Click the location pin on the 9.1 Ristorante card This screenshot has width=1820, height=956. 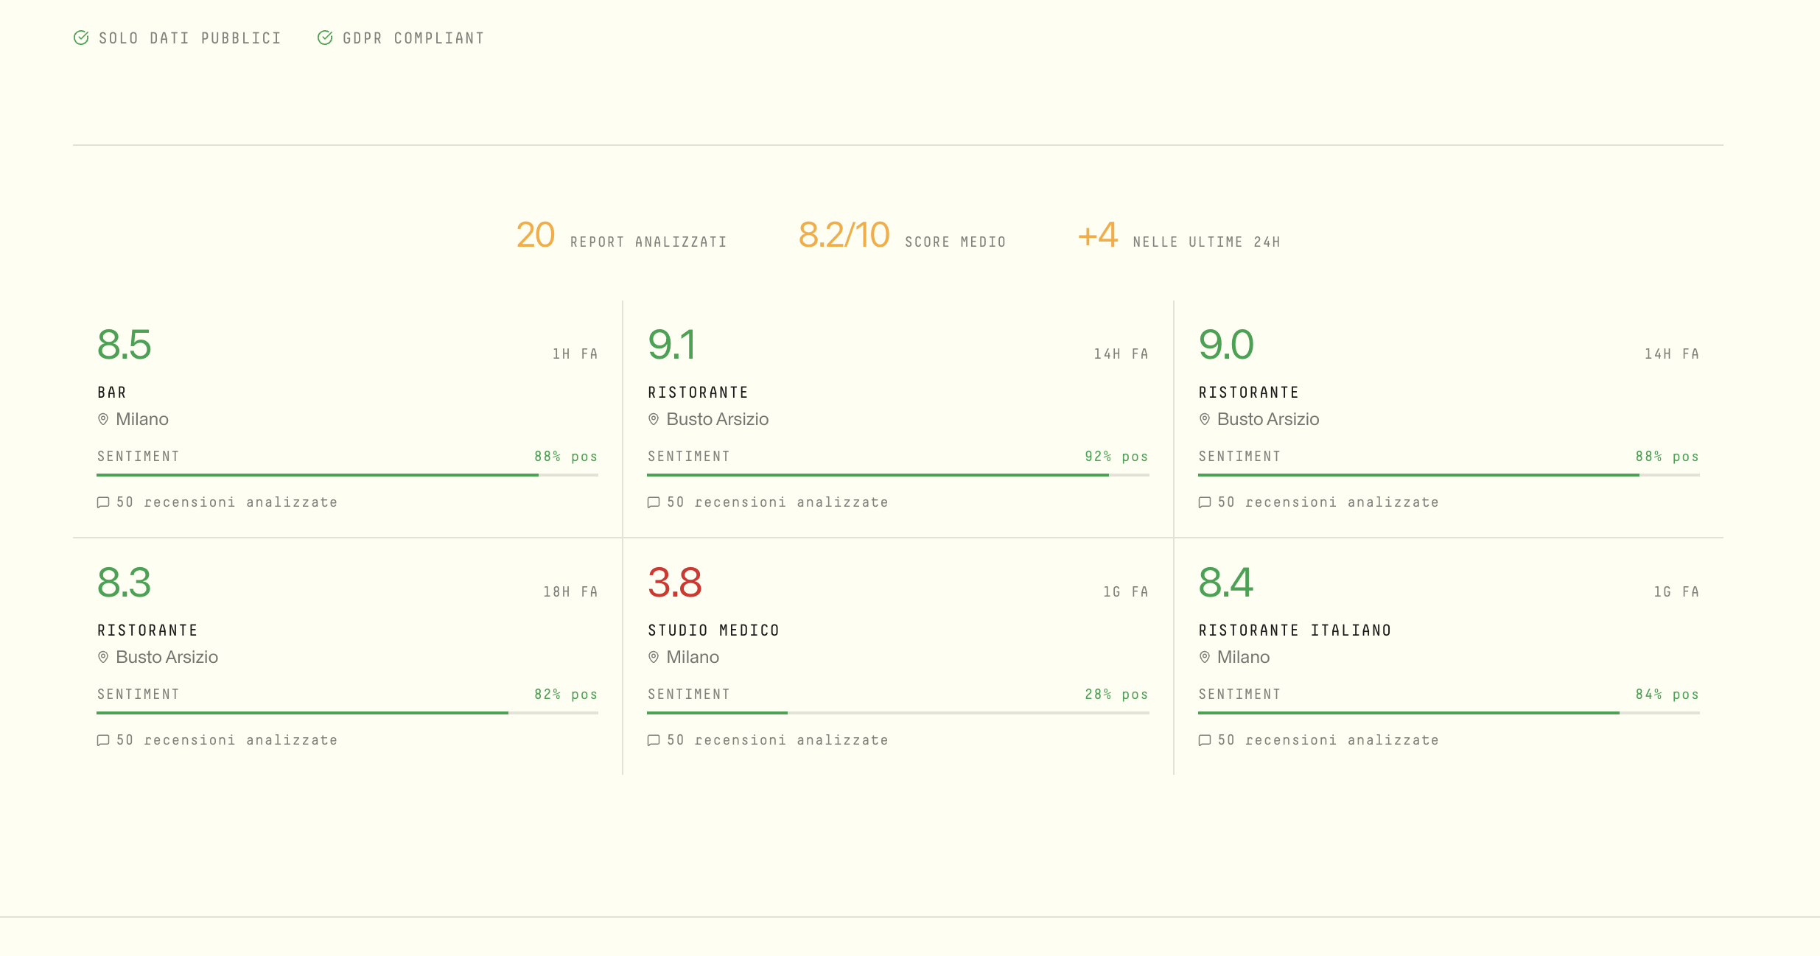tap(654, 419)
